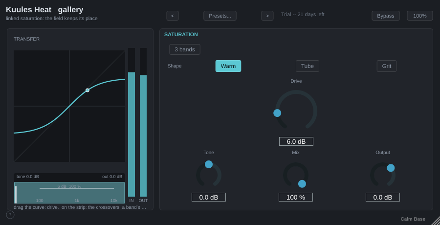The height and width of the screenshot is (225, 440).
Task: Click the Kuules Heat gallery title
Action: click(44, 10)
